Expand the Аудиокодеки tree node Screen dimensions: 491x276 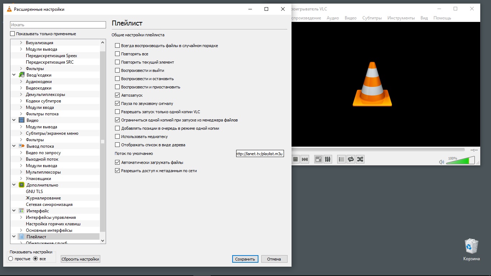pyautogui.click(x=21, y=82)
